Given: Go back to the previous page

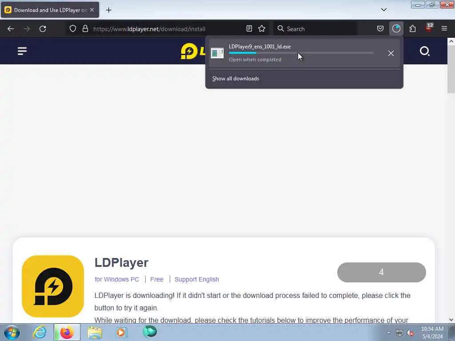Looking at the screenshot, I should (11, 29).
